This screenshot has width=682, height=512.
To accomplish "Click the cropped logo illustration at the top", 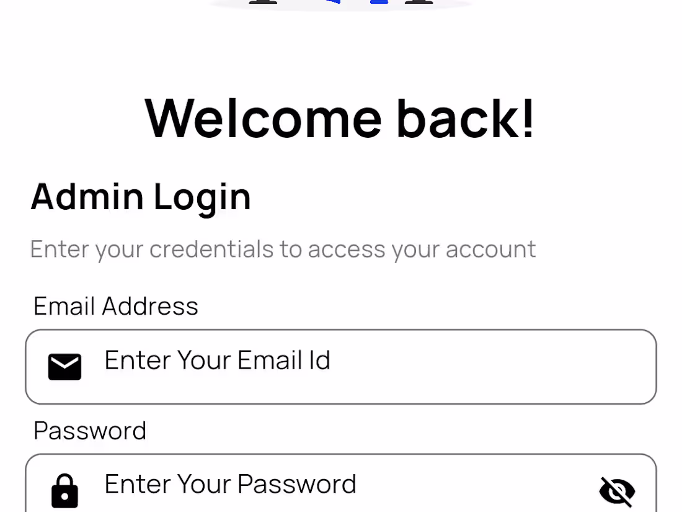I will pos(340,4).
